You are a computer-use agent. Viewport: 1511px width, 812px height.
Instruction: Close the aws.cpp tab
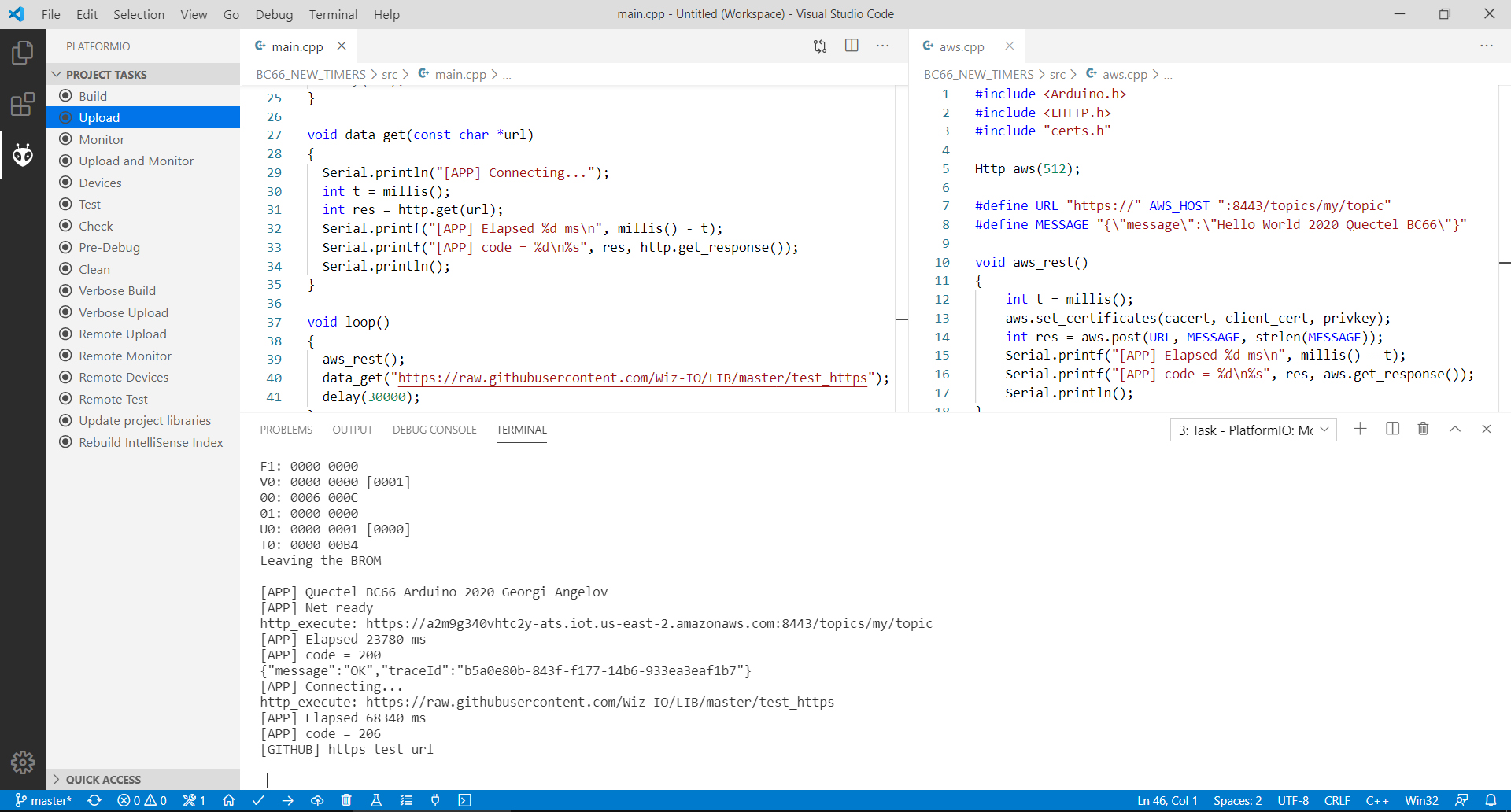click(x=1010, y=46)
